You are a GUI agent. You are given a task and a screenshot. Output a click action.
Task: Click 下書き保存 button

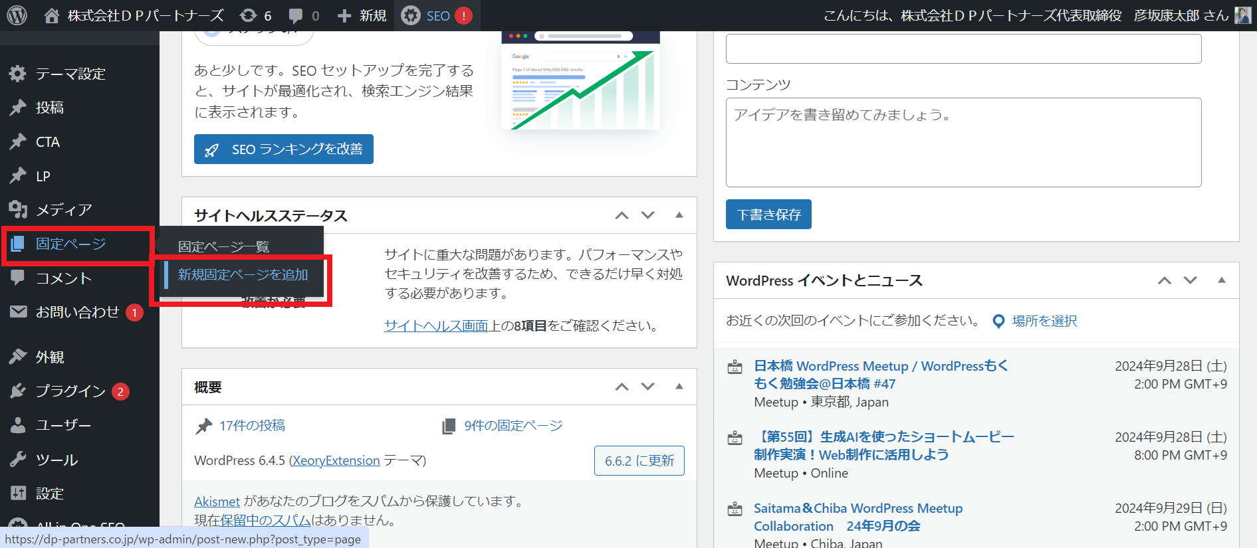(768, 214)
